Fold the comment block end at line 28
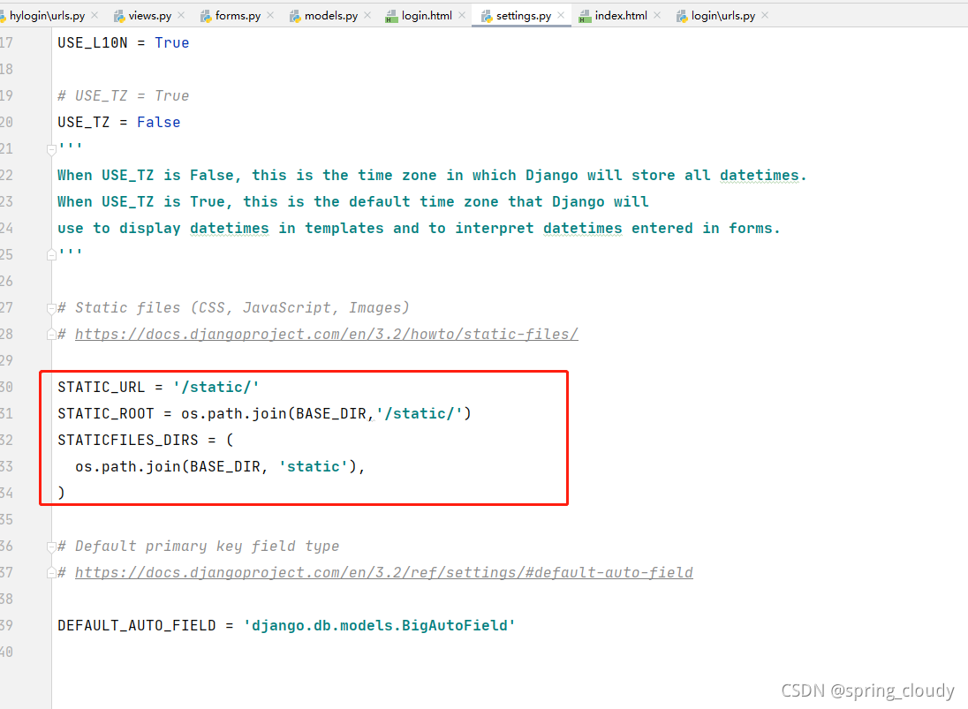The height and width of the screenshot is (709, 968). 52,335
